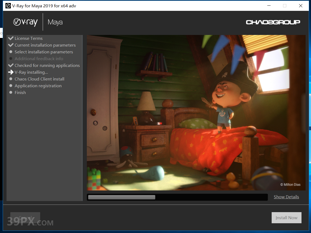Click the Milton Dias copyright credit
This screenshot has height=233, width=311.
290,185
